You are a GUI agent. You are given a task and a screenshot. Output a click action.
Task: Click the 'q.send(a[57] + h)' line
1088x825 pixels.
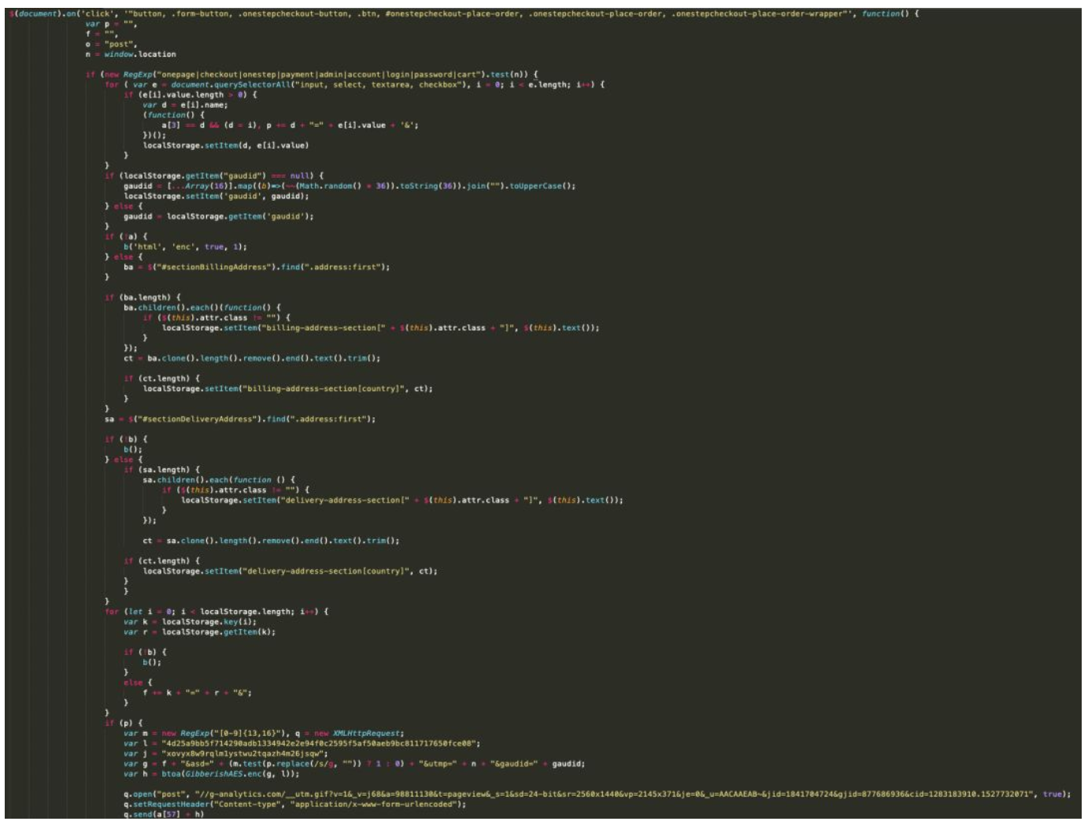point(164,815)
